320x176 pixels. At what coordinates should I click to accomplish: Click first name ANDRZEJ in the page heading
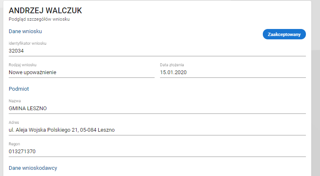point(27,10)
